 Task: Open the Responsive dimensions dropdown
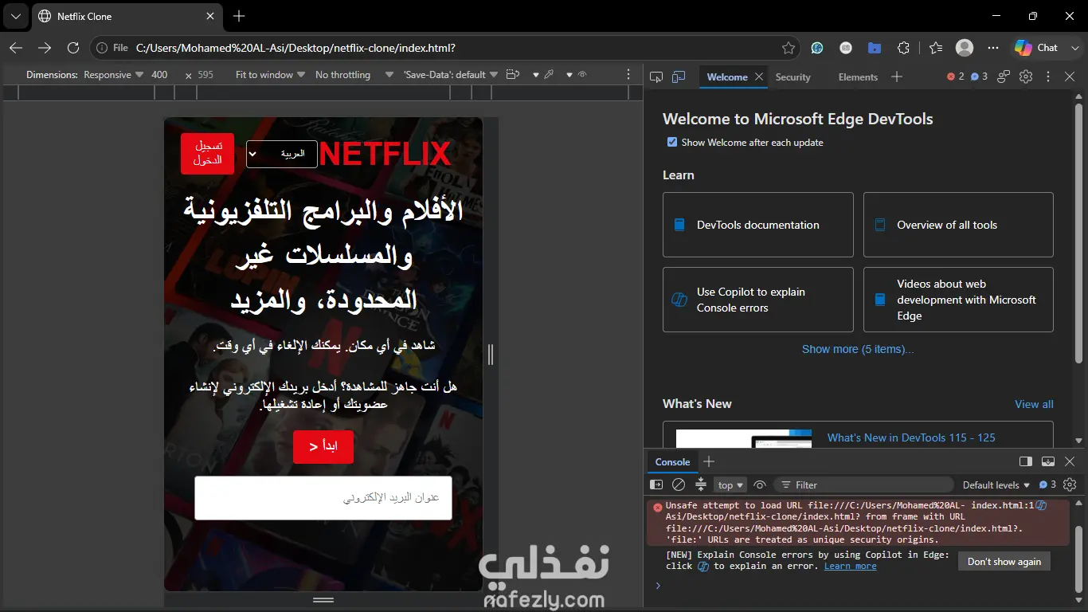[114, 74]
